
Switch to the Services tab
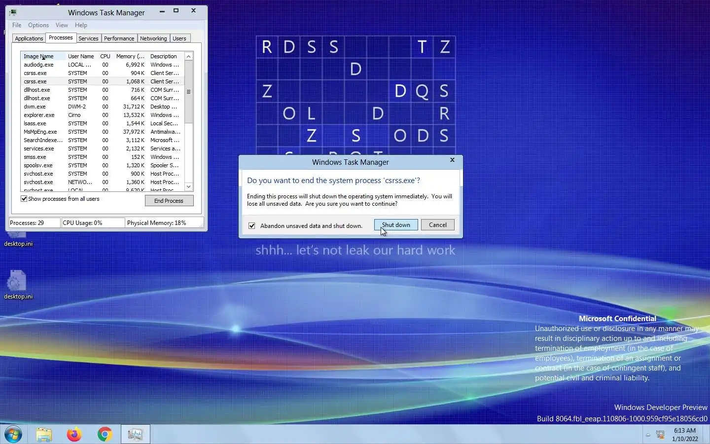tap(88, 38)
